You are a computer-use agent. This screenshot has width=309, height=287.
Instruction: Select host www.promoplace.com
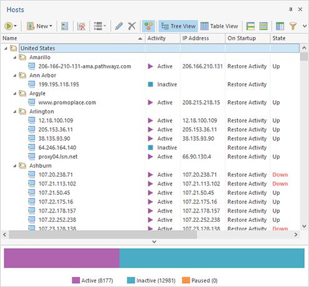click(x=67, y=103)
